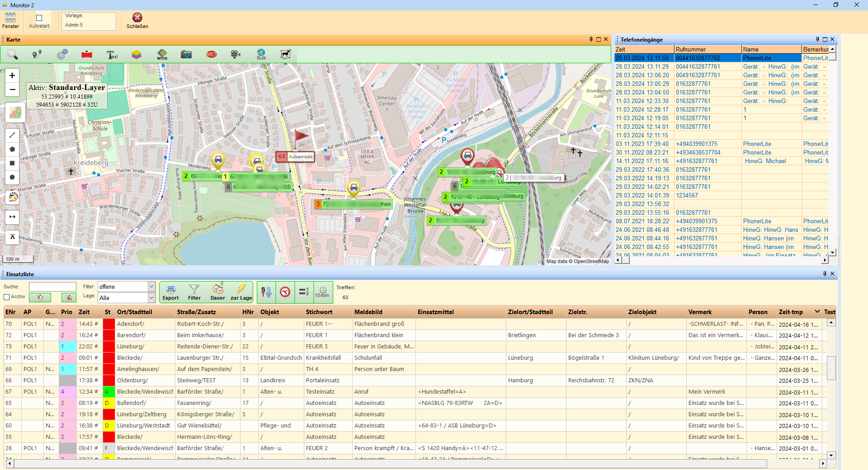Enable the Archiv checkbox

point(7,297)
